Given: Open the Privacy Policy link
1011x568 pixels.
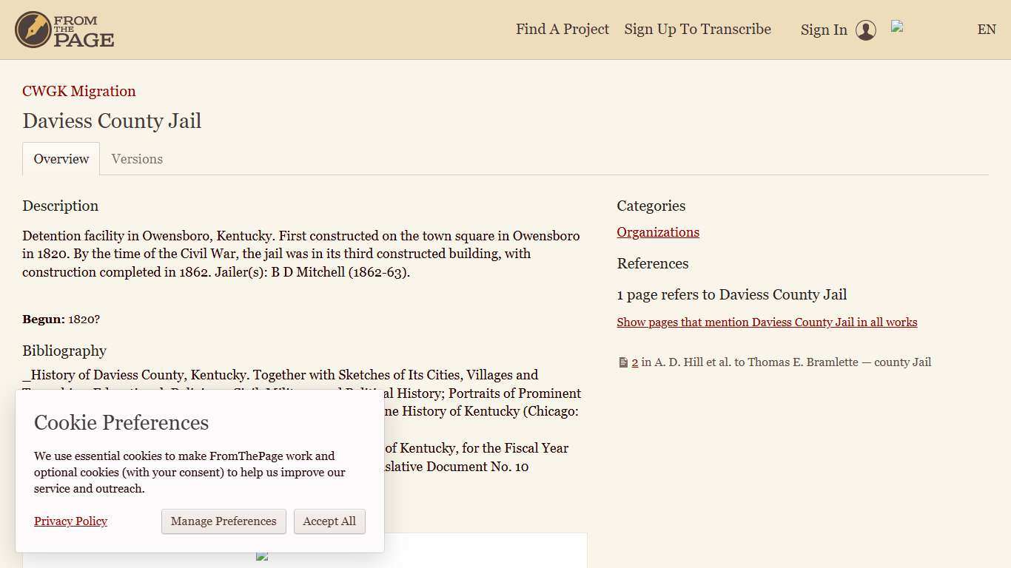Looking at the screenshot, I should point(70,521).
